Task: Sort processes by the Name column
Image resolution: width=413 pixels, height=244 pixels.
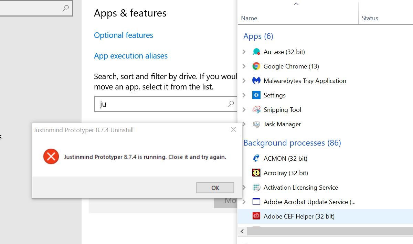Action: coord(249,18)
